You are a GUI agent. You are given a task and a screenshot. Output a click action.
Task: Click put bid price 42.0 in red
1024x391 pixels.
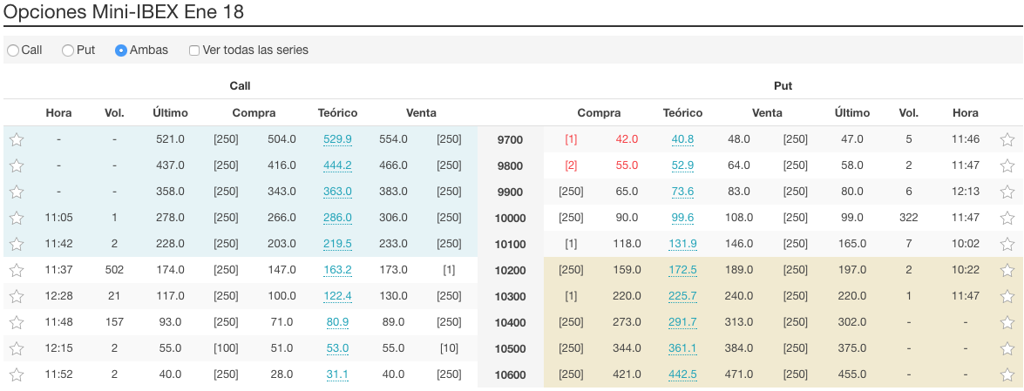(627, 139)
